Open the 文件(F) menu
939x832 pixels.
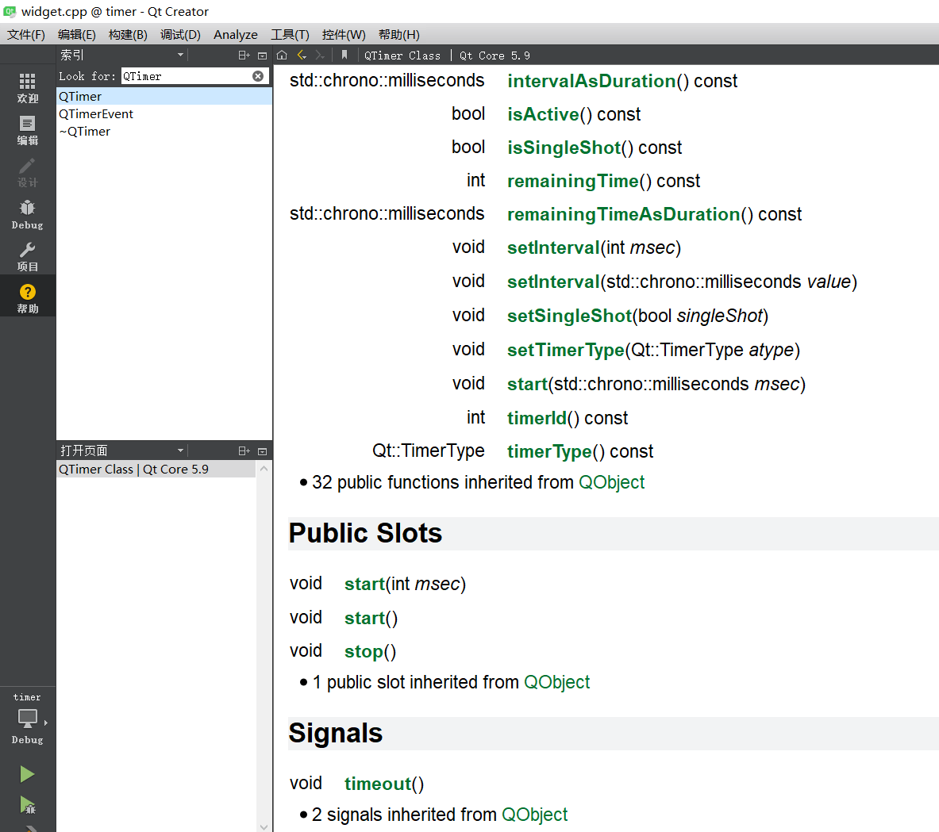click(x=25, y=35)
